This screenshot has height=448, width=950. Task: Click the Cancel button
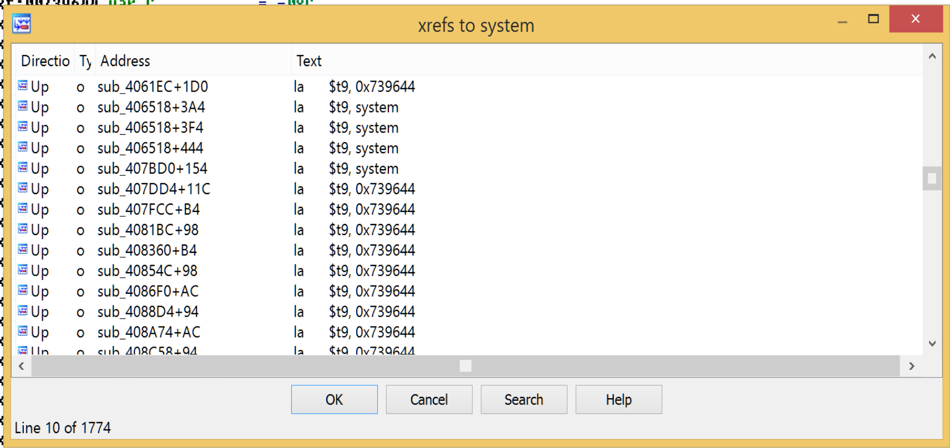pos(429,399)
